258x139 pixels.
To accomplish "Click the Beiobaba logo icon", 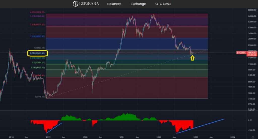I will (x=75, y=4).
